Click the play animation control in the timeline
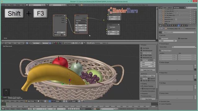This screenshot has height=111, width=198. point(75,109)
